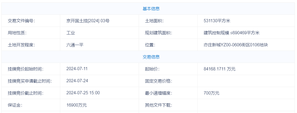This screenshot has width=297, height=113.
Task: Select the 工业 land use value
Action: [71, 33]
